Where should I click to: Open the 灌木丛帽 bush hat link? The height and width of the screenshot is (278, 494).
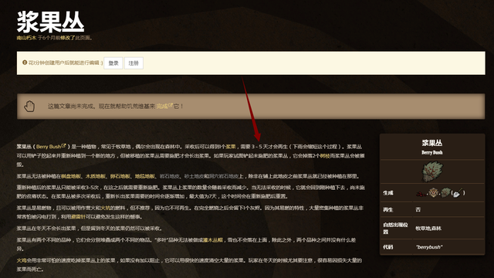[213, 240]
